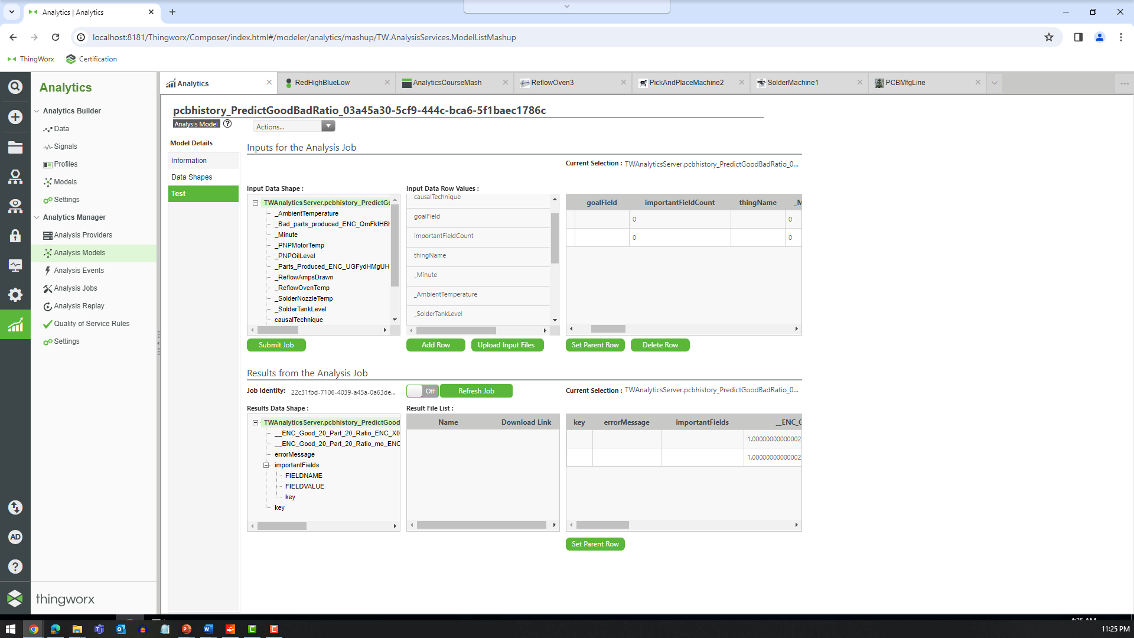
Task: Click the Upload Input Files button
Action: pos(507,344)
